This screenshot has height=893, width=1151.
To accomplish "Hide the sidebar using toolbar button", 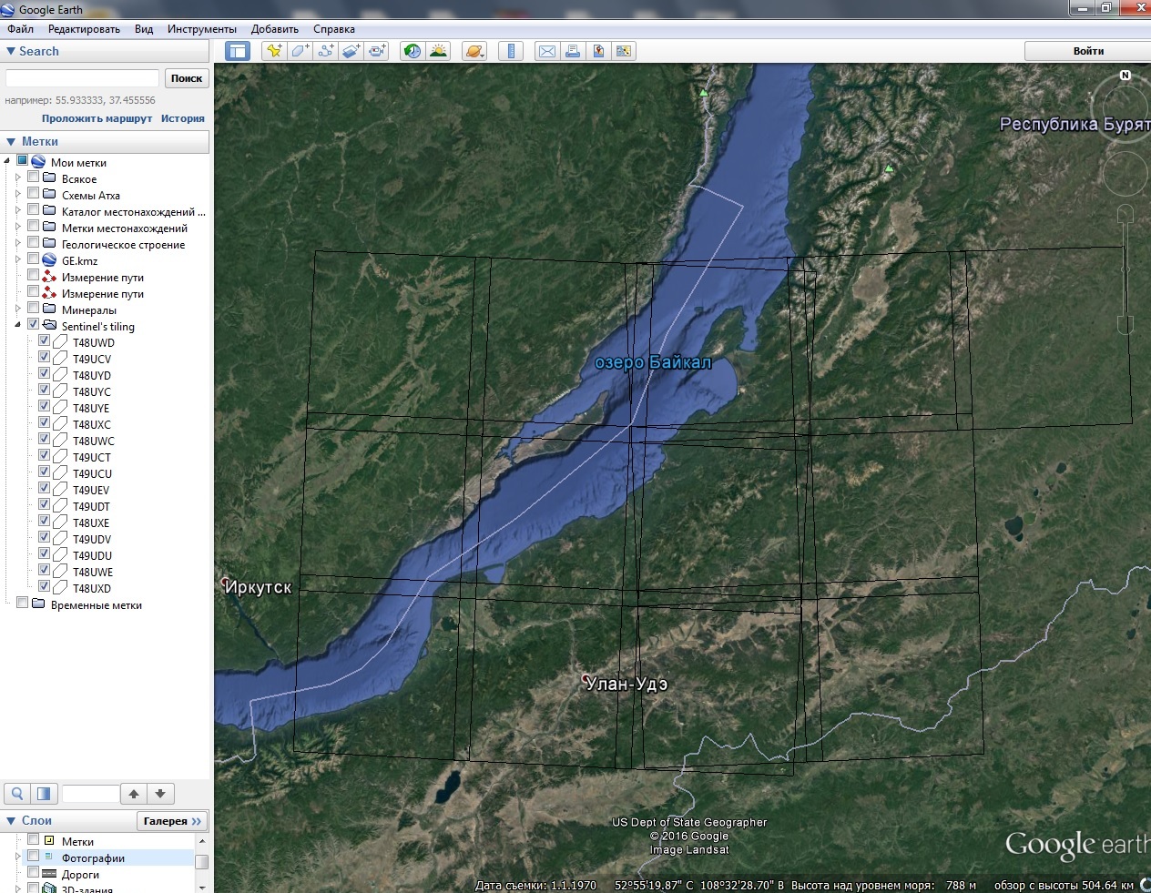I will [x=238, y=51].
